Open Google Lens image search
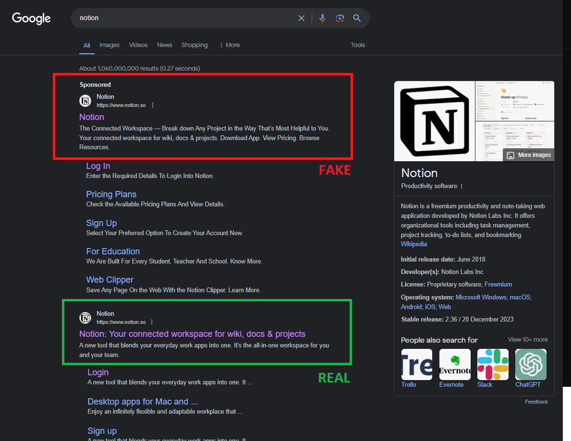This screenshot has width=571, height=441. pyautogui.click(x=340, y=18)
